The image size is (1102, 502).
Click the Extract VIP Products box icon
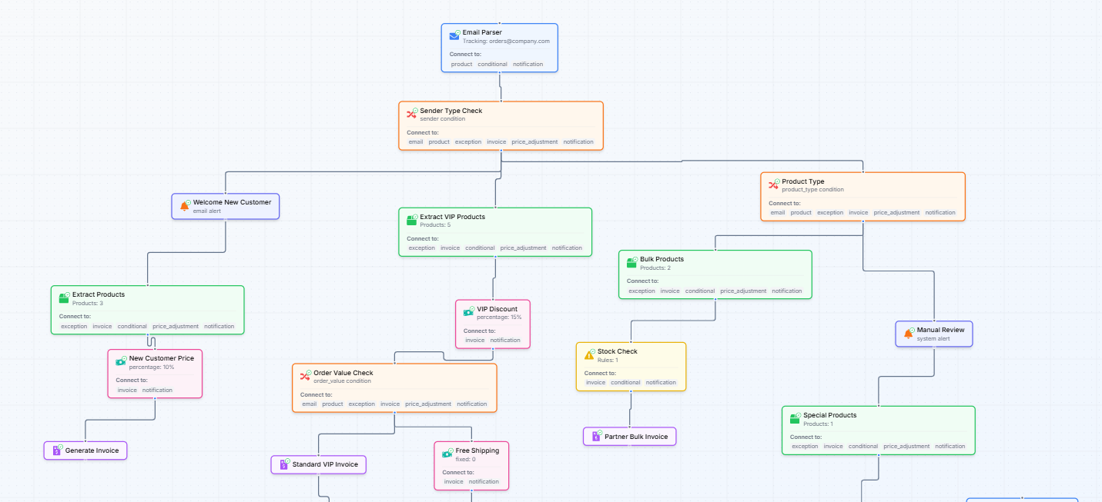411,220
